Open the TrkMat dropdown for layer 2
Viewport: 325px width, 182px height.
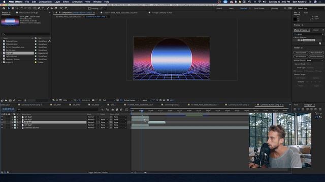[x=104, y=120]
